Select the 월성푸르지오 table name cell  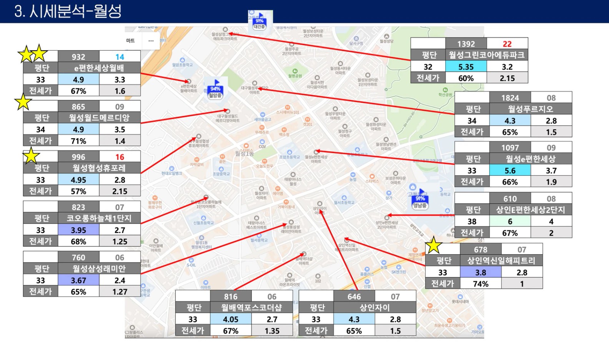coord(531,109)
